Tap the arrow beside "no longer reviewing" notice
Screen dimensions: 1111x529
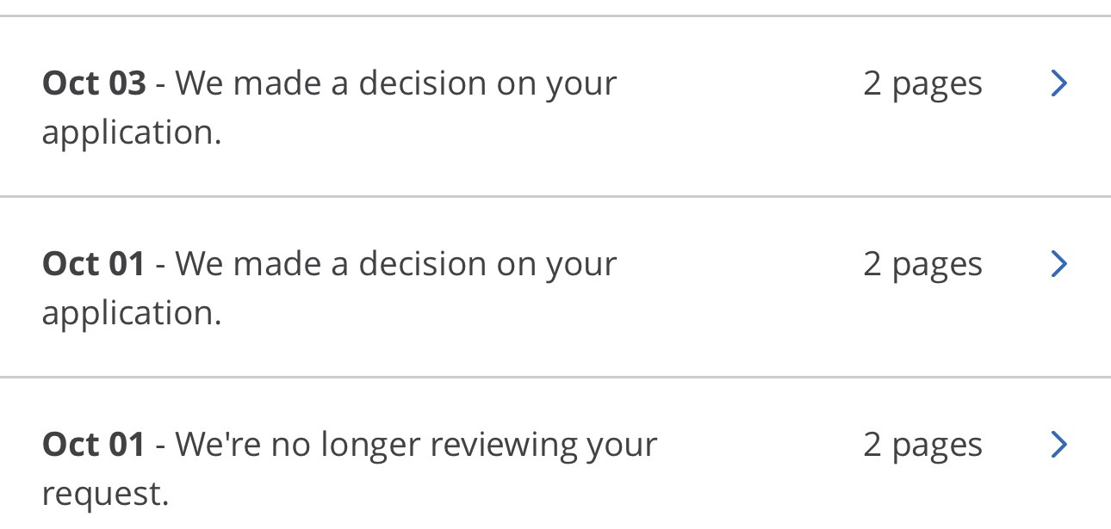(x=1059, y=445)
